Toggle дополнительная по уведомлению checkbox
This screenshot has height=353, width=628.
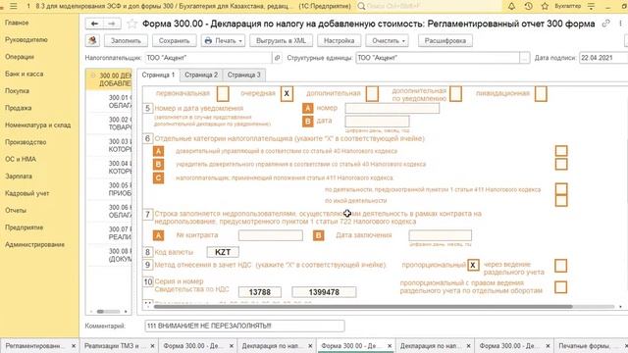coord(455,94)
